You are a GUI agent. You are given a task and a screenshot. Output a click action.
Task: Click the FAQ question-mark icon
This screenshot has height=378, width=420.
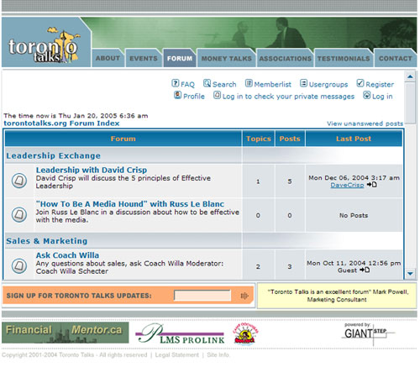click(x=175, y=83)
